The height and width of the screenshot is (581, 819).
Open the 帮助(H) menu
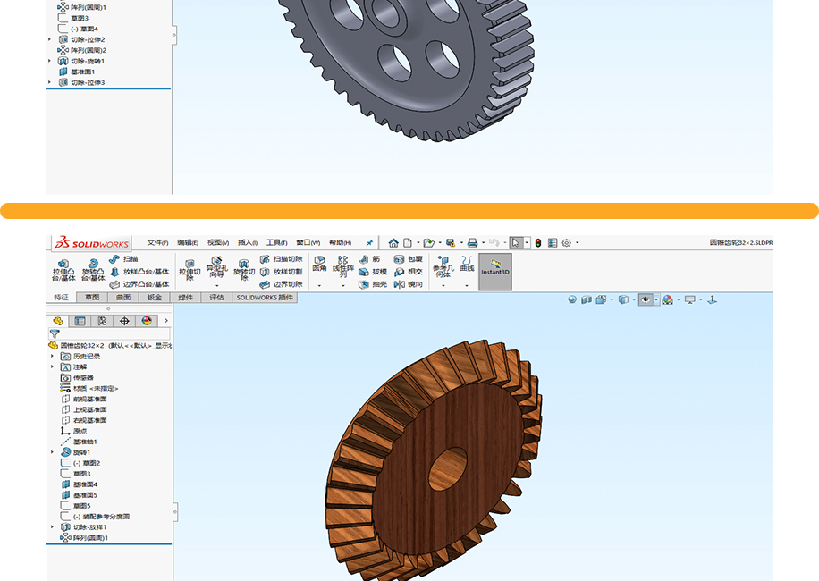341,243
